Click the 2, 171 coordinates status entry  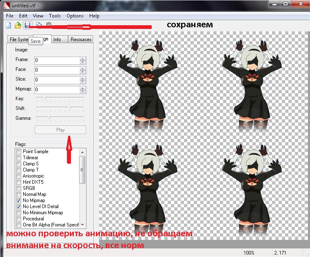280,253
